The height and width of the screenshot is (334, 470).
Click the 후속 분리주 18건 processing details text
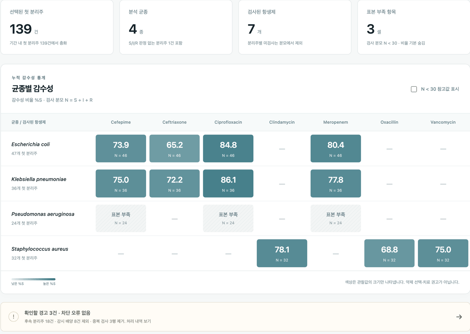pos(88,321)
